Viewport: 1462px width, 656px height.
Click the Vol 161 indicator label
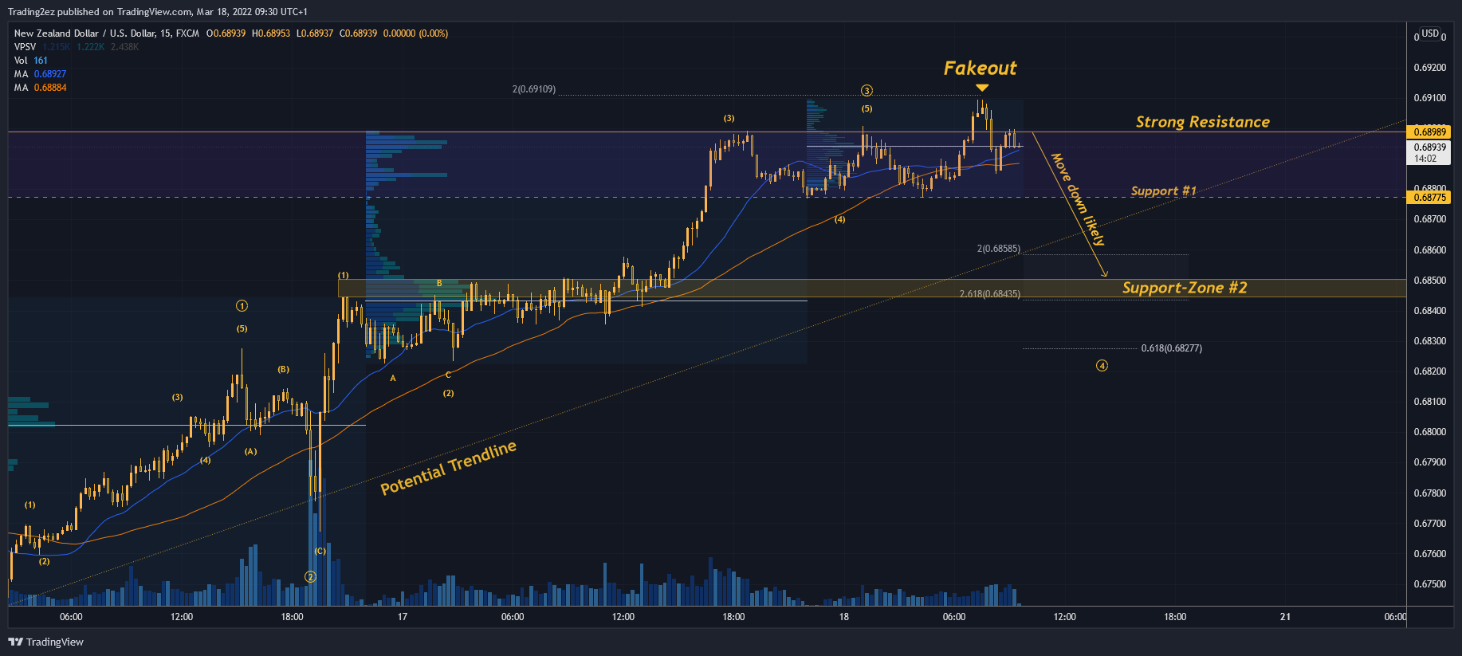tap(30, 61)
